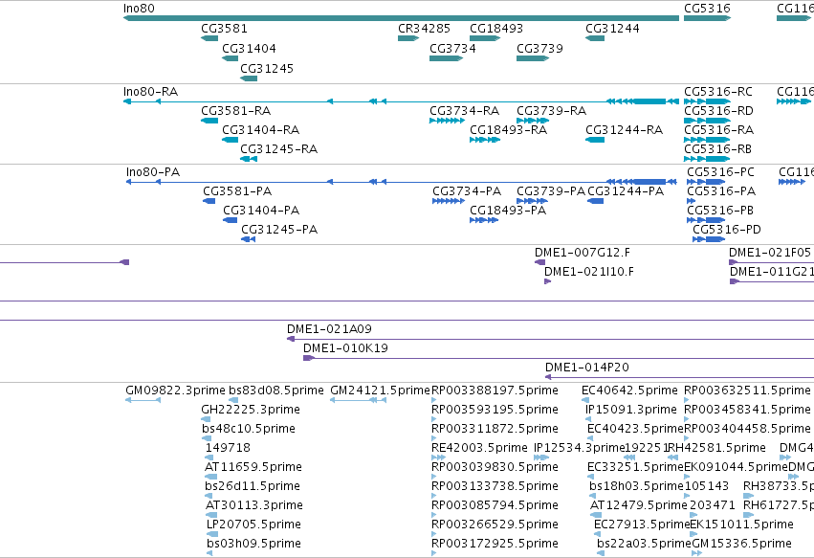Select the CG18493-RA transcript
This screenshot has height=558, width=814.
[485, 140]
